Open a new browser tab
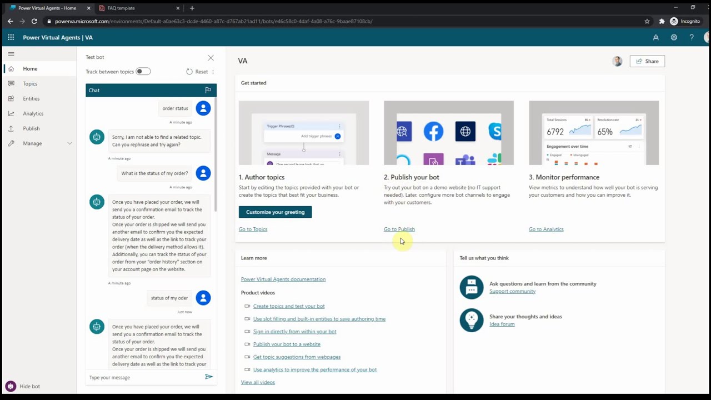This screenshot has width=711, height=400. (192, 8)
